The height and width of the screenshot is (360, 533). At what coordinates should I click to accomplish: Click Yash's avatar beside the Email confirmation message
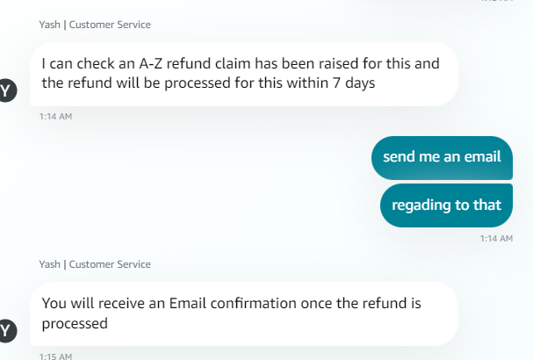point(7,330)
